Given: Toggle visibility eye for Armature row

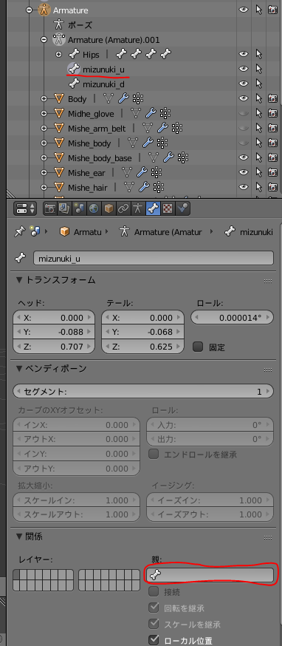Looking at the screenshot, I should [244, 10].
